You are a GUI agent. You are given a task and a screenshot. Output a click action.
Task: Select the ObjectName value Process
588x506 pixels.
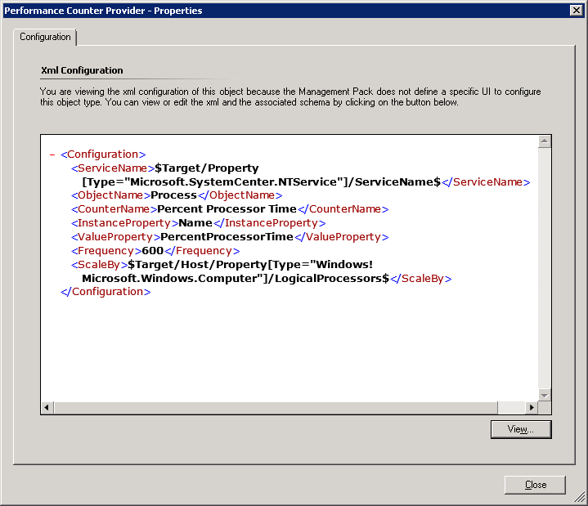pyautogui.click(x=172, y=195)
